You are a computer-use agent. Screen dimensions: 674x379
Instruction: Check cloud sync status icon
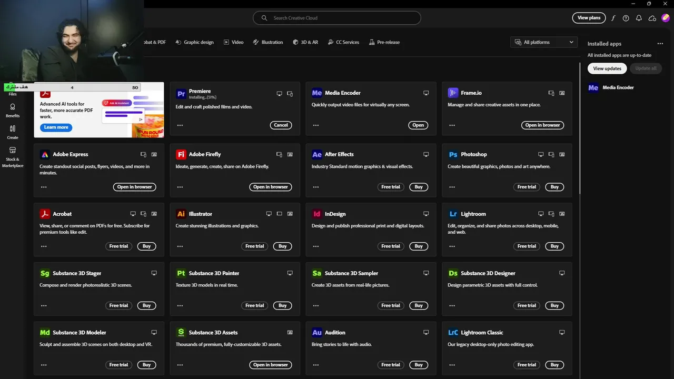tap(652, 18)
